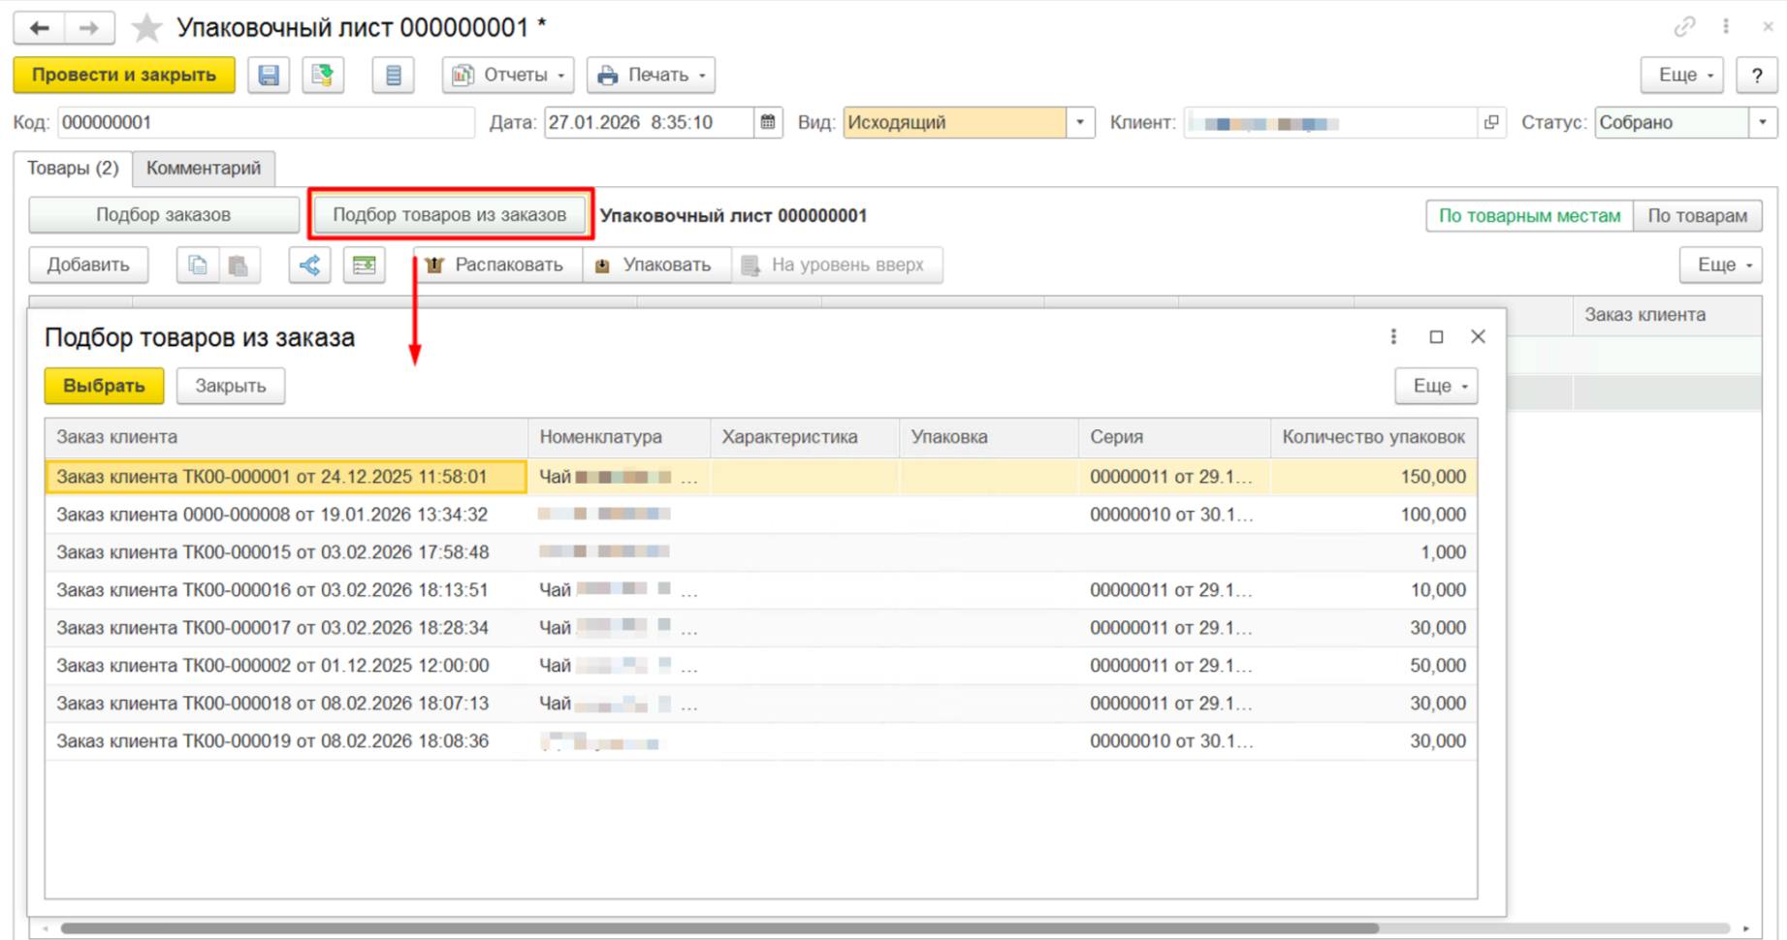Open the Клиент record with open icon
1787x940 pixels.
1491,122
